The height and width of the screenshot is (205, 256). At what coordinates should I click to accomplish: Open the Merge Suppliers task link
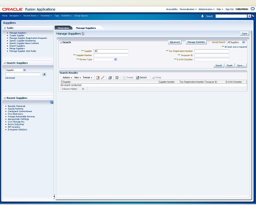pos(17,48)
